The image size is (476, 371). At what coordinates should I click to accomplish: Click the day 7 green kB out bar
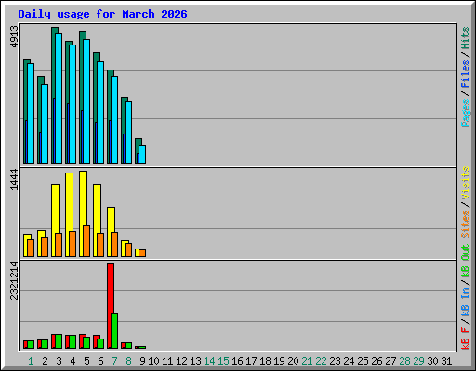coord(114,331)
